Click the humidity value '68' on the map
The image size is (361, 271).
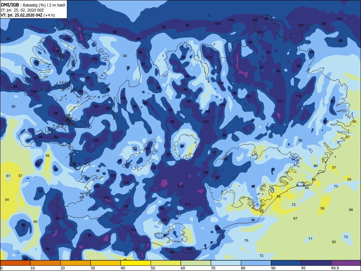[351, 210]
